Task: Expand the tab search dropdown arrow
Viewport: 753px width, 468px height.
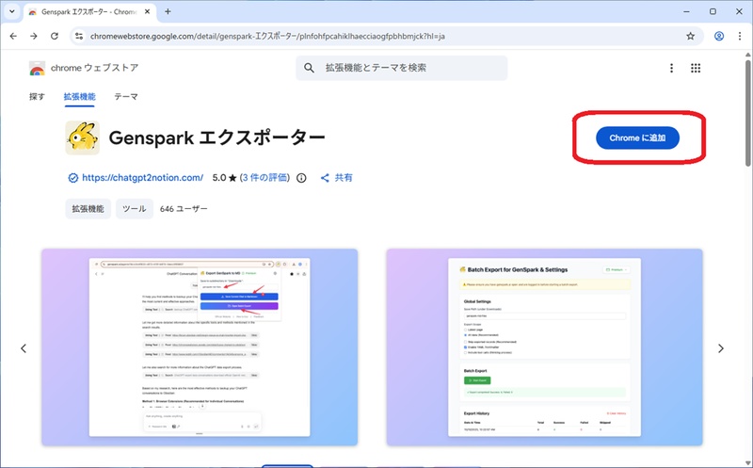Action: click(x=12, y=11)
